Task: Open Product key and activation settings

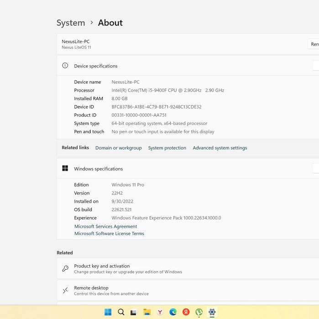Action: 188,268
